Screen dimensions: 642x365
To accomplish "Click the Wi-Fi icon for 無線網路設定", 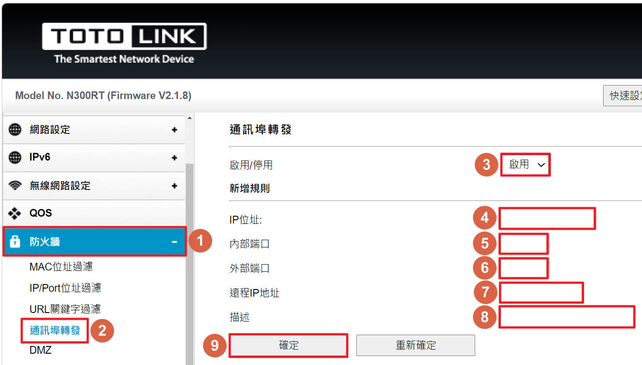I will [15, 185].
